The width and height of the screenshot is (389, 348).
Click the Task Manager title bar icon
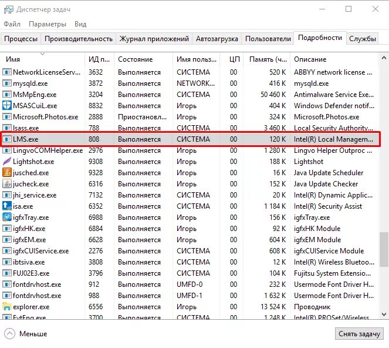coord(8,9)
